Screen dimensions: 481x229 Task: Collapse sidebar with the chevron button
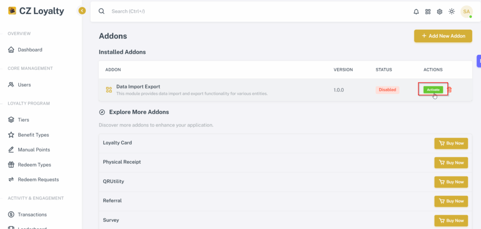(x=82, y=11)
